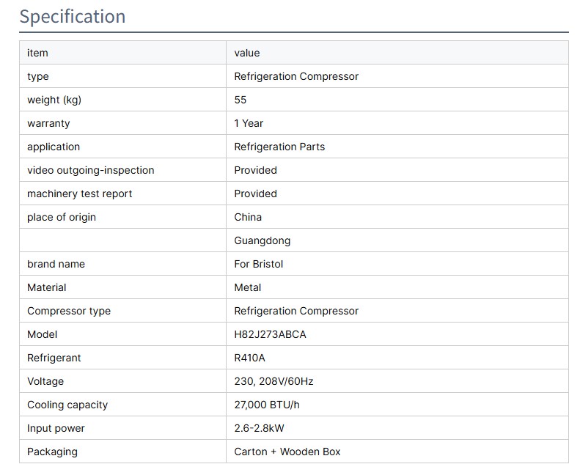Screen dimensions: 580x475
Task: Click the 1 Year warranty value
Action: [249, 123]
